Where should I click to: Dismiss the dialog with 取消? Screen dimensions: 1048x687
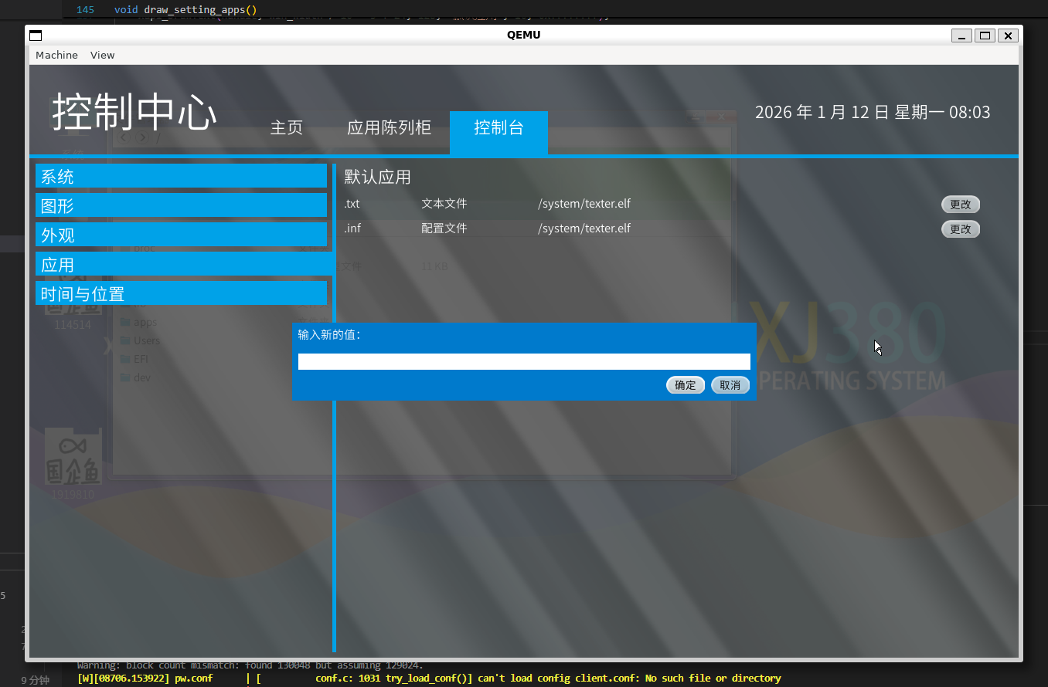tap(730, 385)
